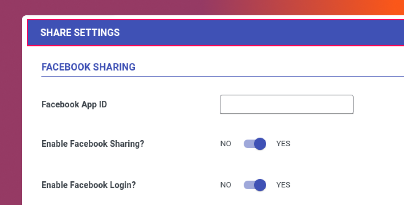This screenshot has height=205, width=404.
Task: Click the blue knob of the Facebook Login switch
Action: tap(260, 185)
